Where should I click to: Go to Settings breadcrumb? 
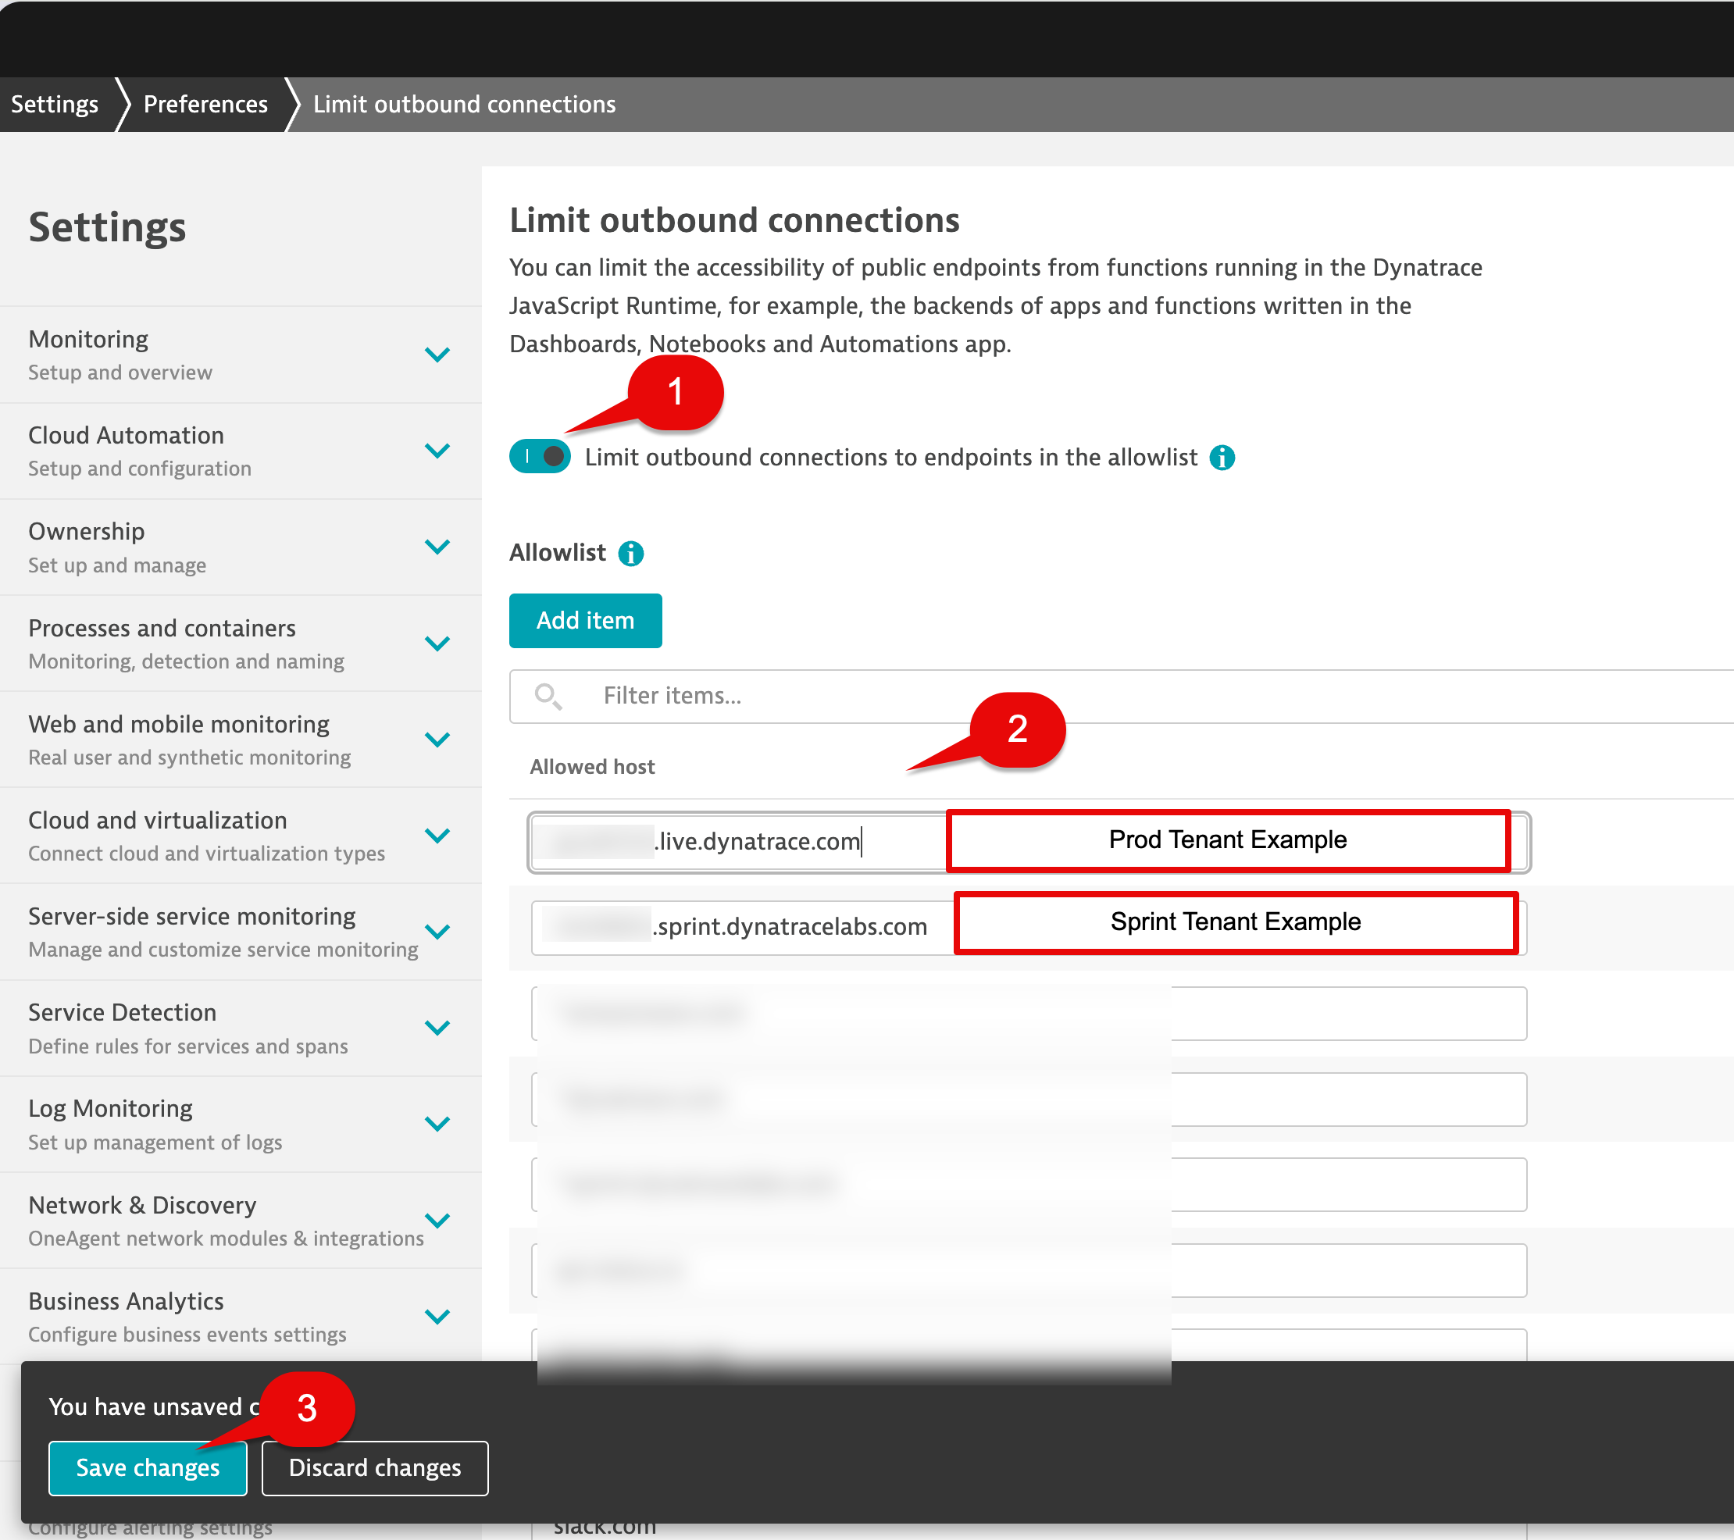pos(55,105)
